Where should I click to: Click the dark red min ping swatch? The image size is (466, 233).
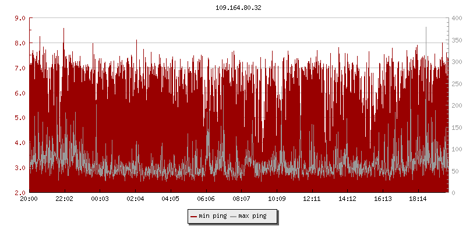[193, 216]
